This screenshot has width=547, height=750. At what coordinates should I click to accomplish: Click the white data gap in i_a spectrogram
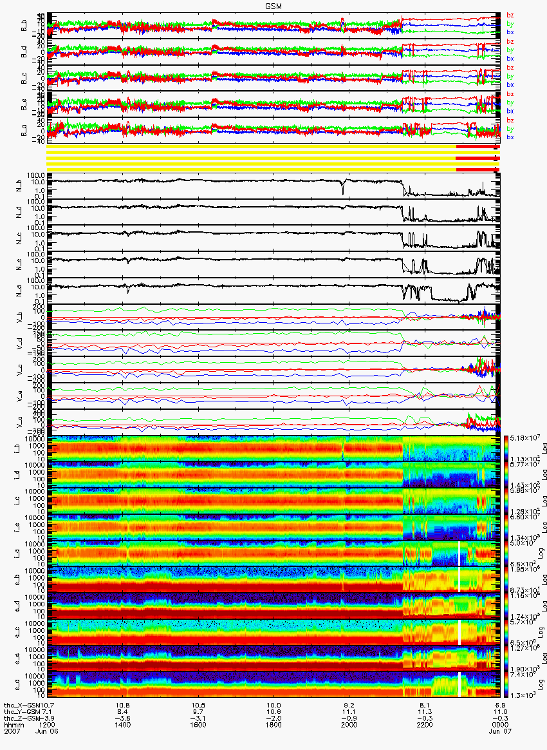459,554
